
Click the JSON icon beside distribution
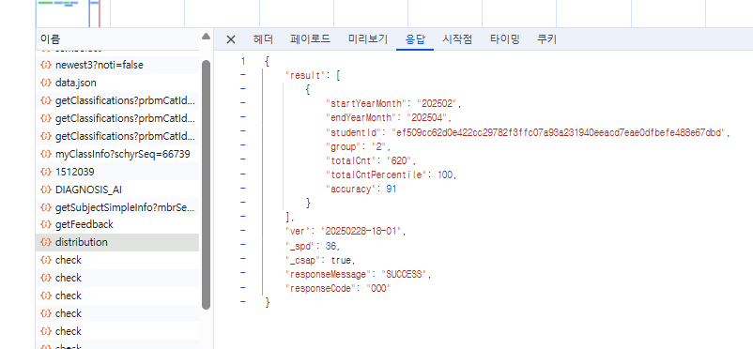pos(46,242)
